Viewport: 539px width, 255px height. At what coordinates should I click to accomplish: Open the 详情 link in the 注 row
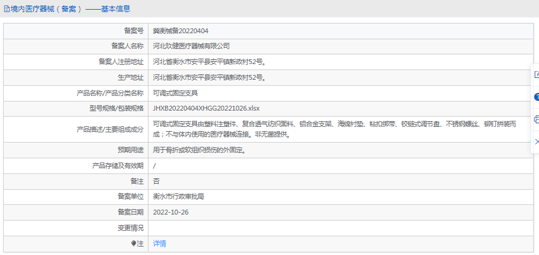click(x=159, y=244)
